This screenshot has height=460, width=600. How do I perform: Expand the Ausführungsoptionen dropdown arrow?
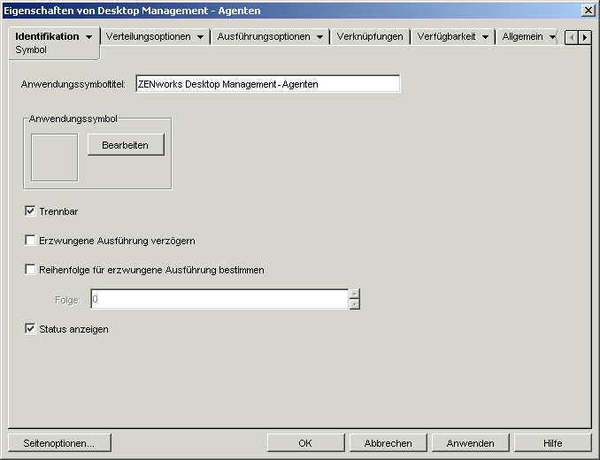tap(319, 37)
